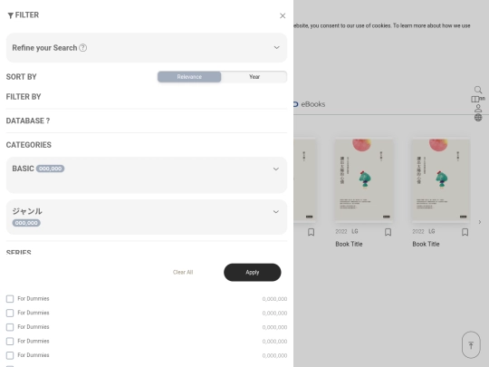Click the search magnifier icon
Image resolution: width=489 pixels, height=367 pixels.
point(478,90)
